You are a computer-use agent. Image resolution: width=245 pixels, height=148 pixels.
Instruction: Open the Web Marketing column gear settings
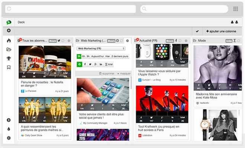128,41
